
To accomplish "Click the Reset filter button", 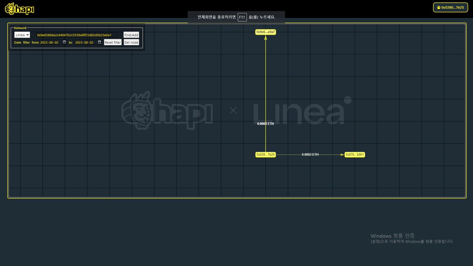I will point(113,42).
